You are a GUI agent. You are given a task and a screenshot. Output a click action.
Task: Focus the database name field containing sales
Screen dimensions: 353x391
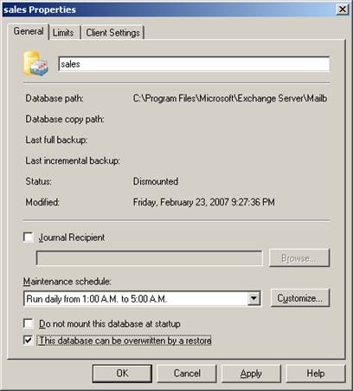tap(194, 64)
